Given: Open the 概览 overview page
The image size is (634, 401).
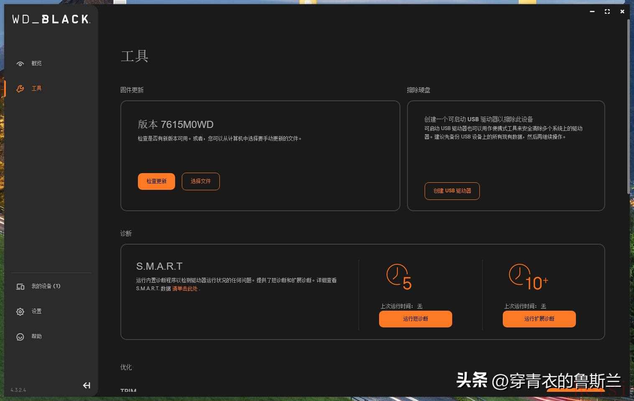Looking at the screenshot, I should 37,64.
